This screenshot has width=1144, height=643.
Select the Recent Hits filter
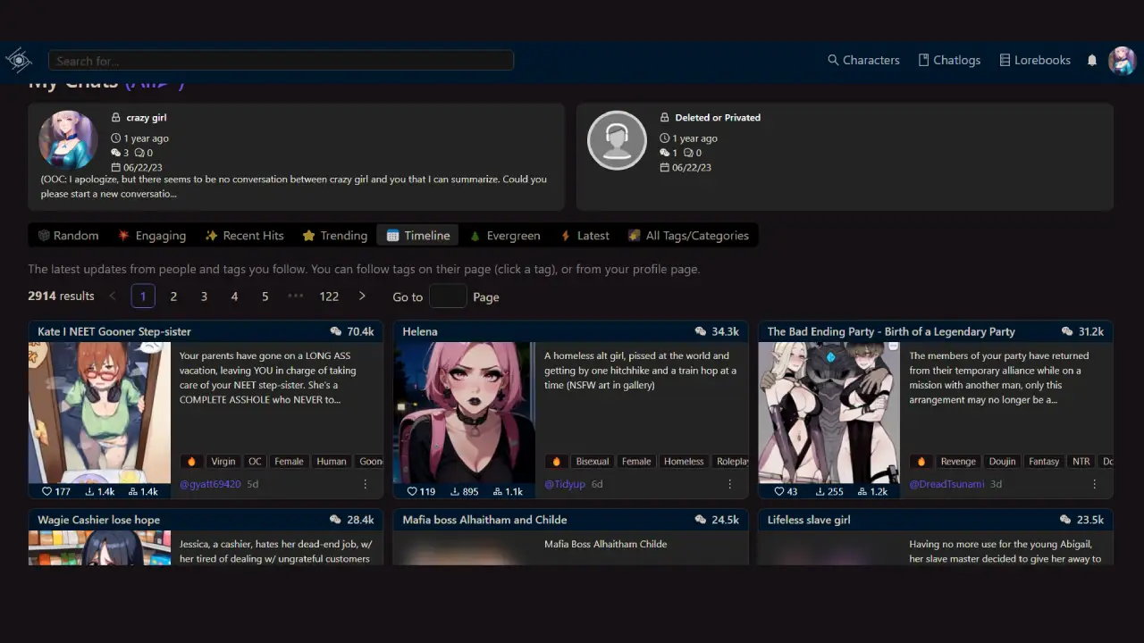coord(244,235)
